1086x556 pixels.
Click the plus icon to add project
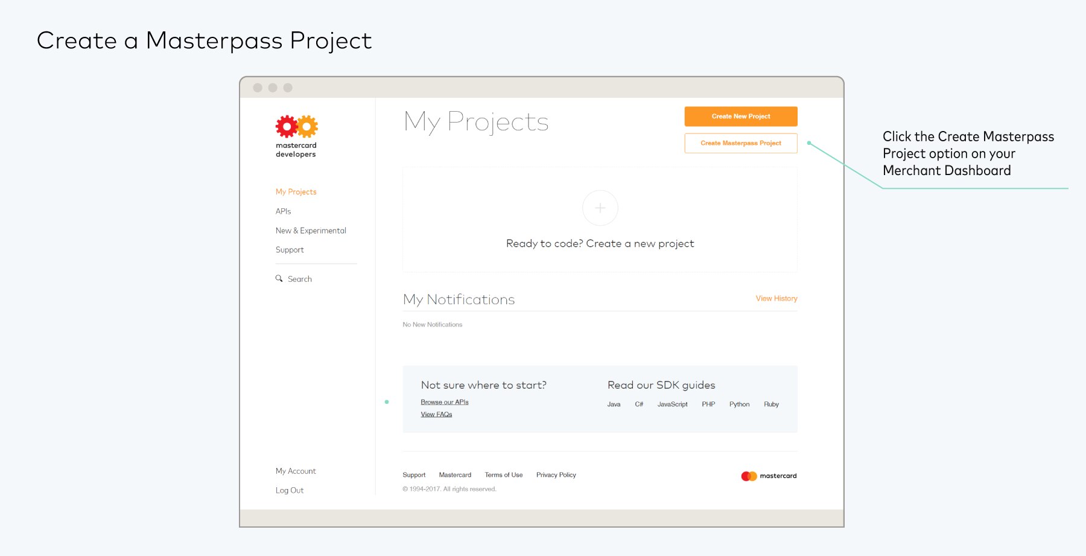tap(600, 208)
